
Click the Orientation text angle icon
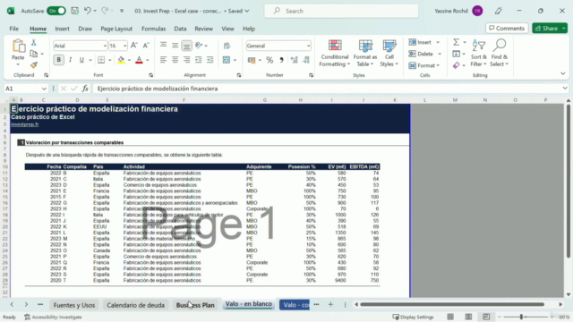pos(199,46)
